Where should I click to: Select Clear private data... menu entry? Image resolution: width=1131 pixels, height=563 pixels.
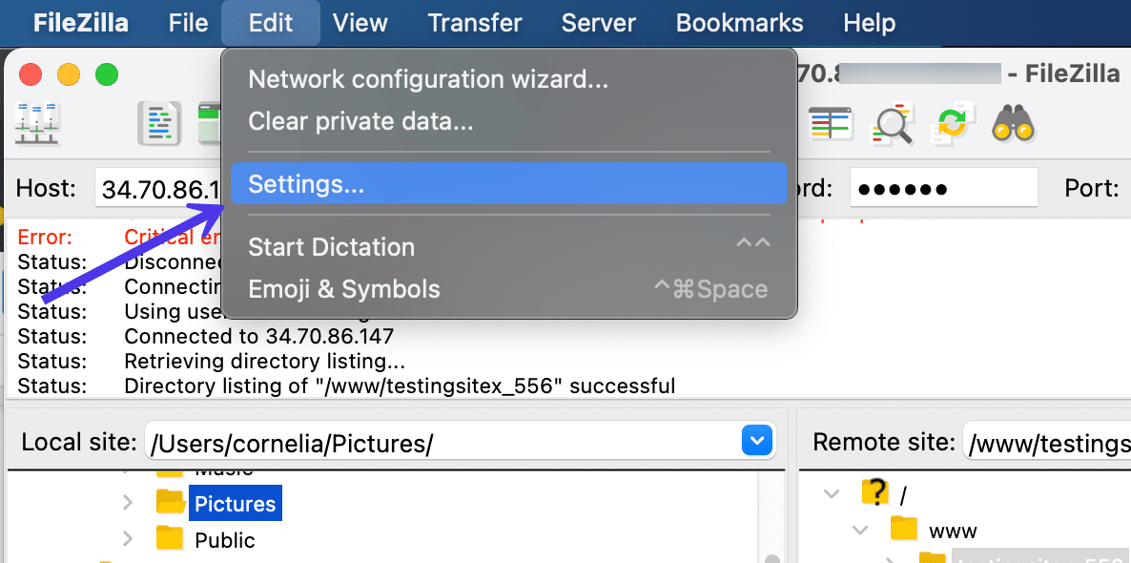tap(360, 121)
